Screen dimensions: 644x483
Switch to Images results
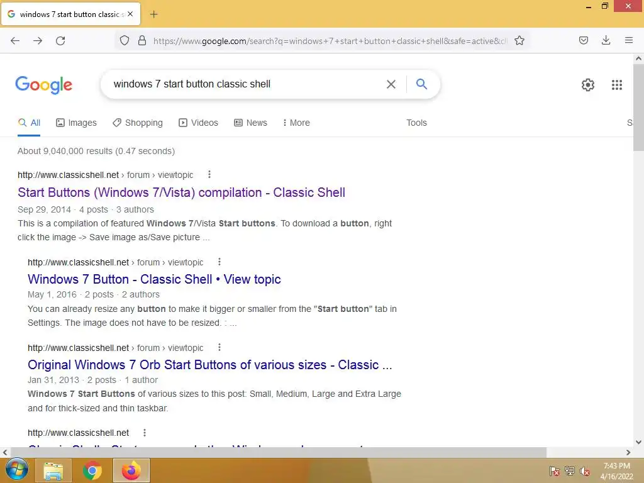pos(76,123)
